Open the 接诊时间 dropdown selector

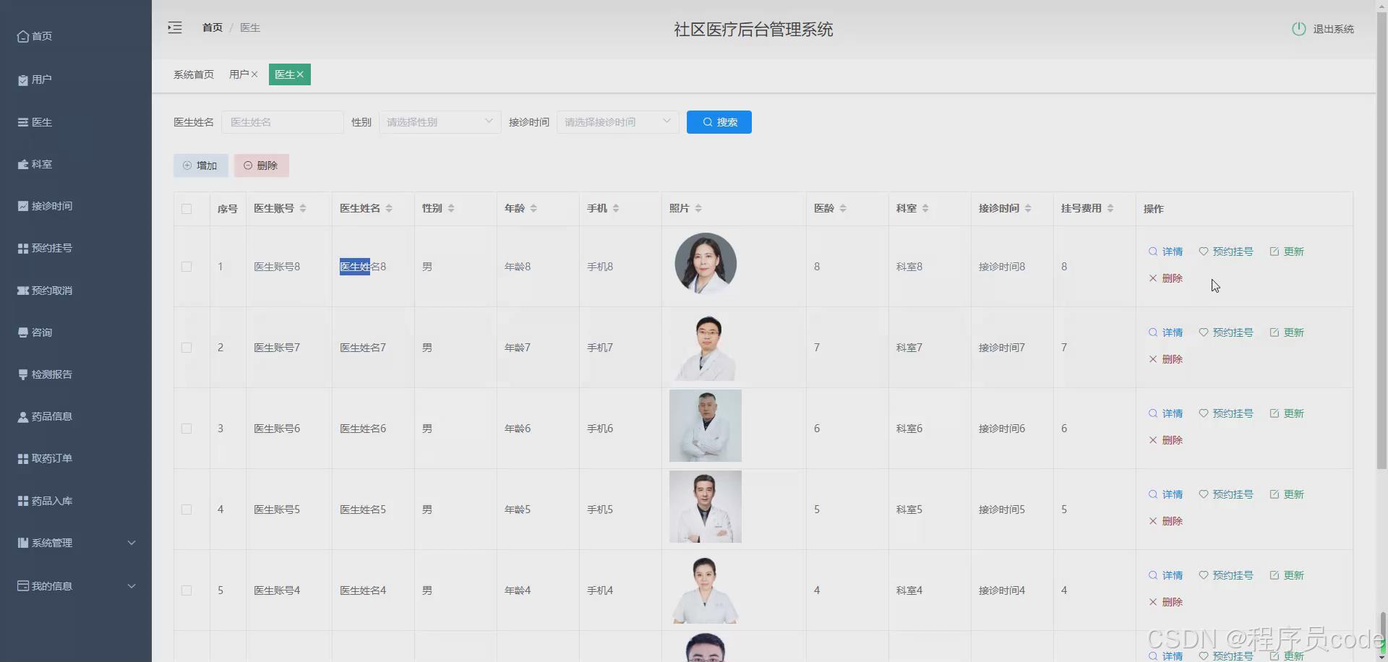tap(617, 122)
